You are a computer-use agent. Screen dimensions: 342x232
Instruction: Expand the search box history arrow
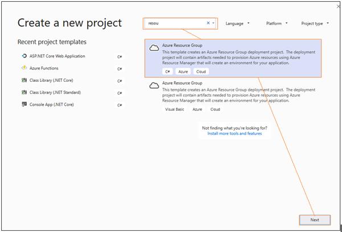213,23
